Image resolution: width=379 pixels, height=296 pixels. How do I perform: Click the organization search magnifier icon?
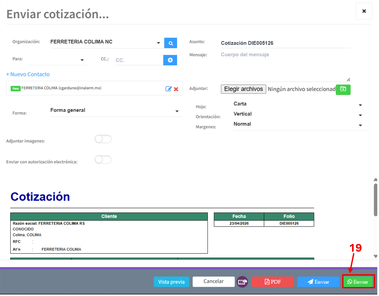[170, 43]
